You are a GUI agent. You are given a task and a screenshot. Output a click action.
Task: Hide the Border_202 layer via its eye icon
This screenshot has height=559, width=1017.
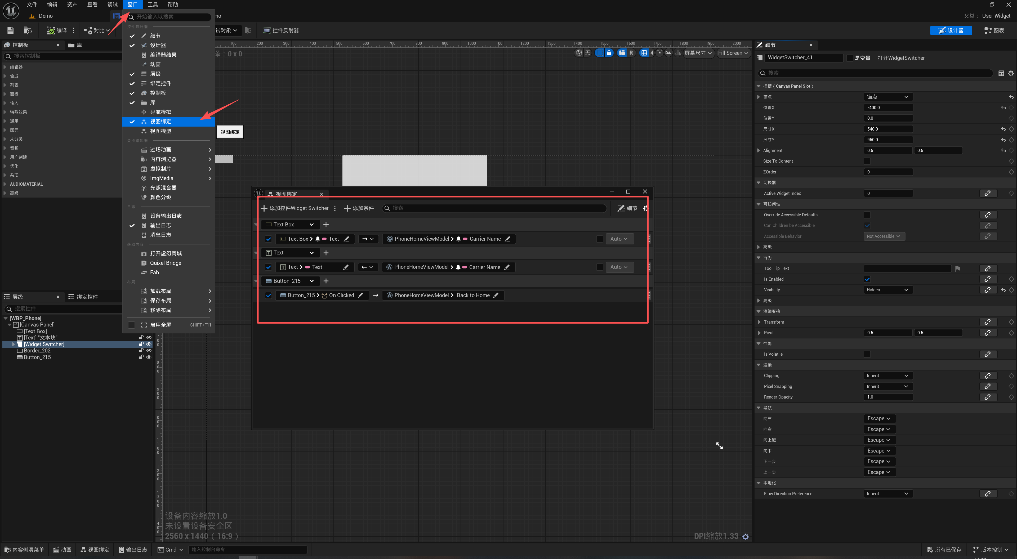coord(149,351)
